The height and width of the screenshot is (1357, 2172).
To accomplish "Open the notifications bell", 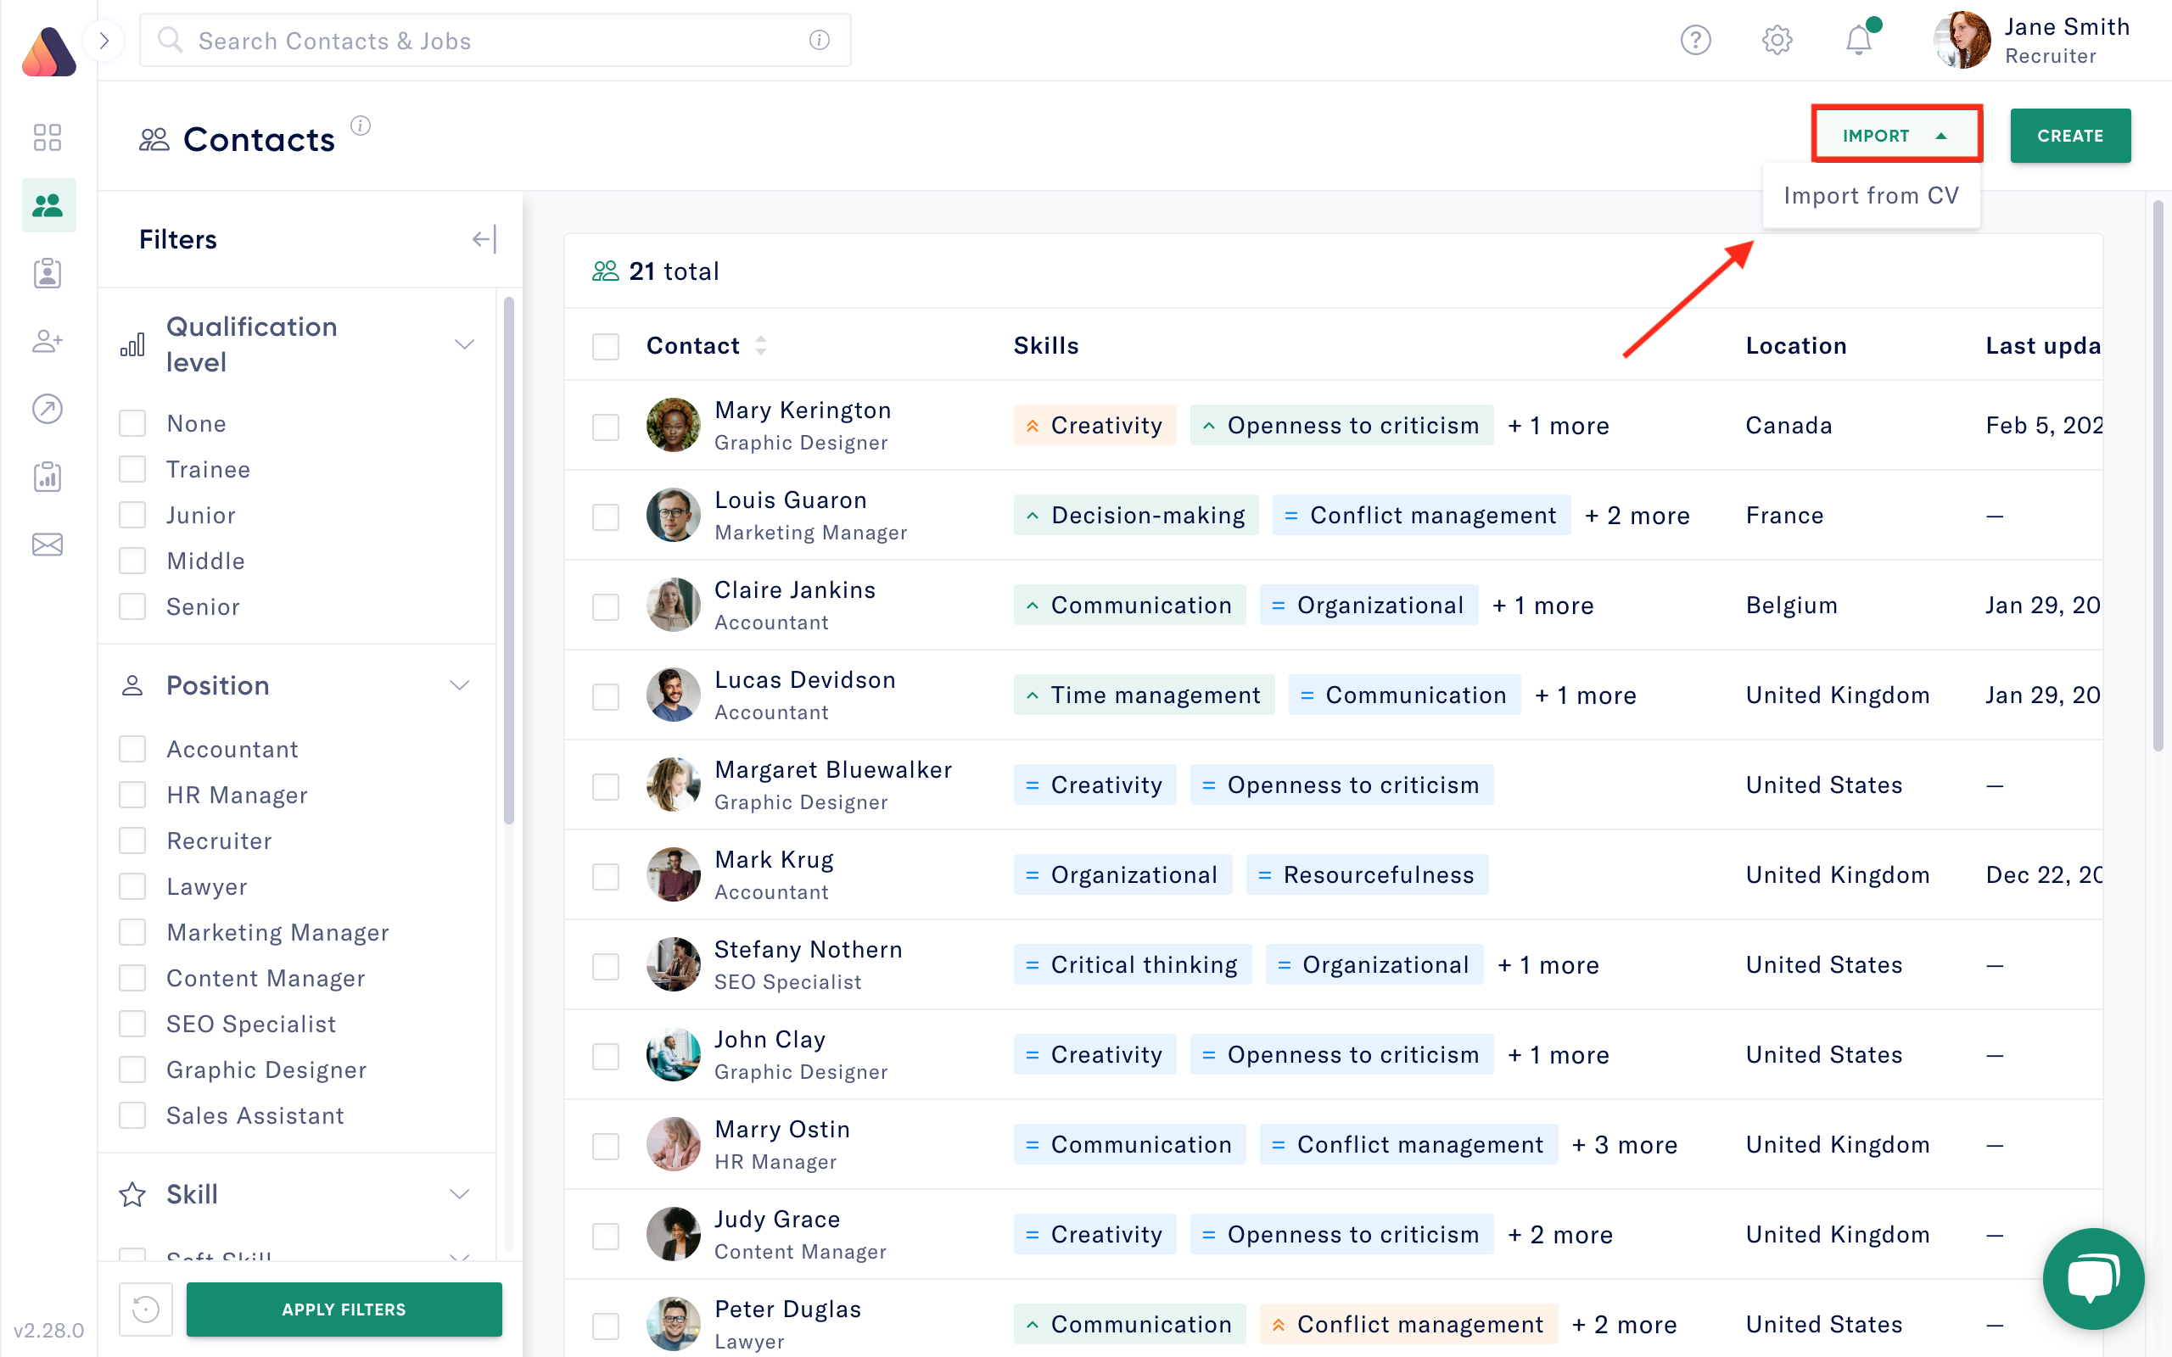I will coord(1858,42).
